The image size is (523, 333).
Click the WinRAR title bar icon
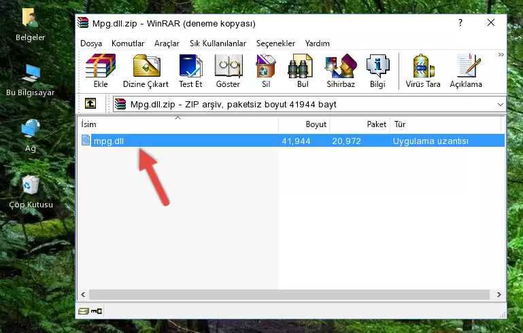[x=83, y=22]
